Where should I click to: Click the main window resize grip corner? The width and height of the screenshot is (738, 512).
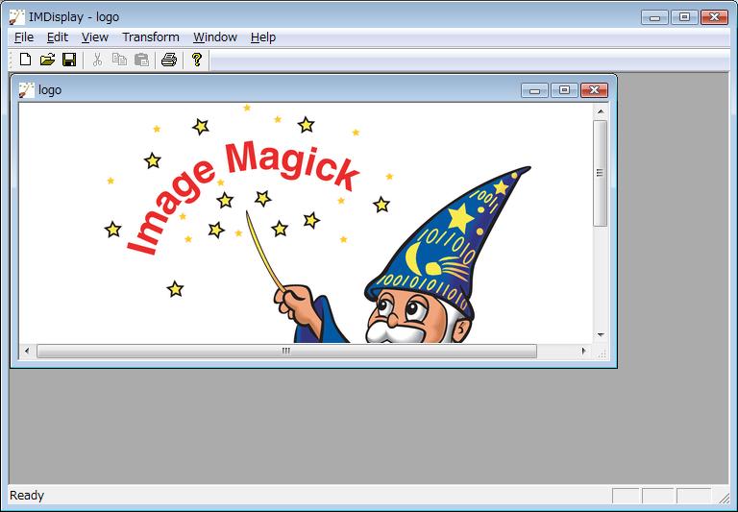(723, 497)
